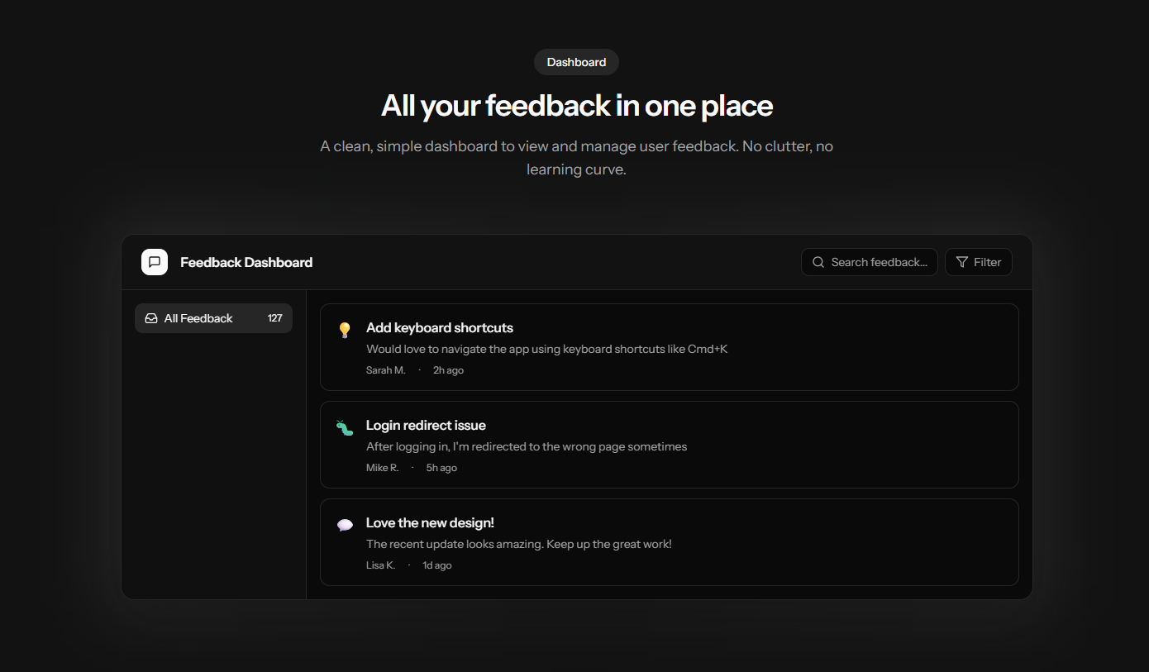This screenshot has width=1149, height=672.
Task: Click author name Lisa K.
Action: (380, 565)
